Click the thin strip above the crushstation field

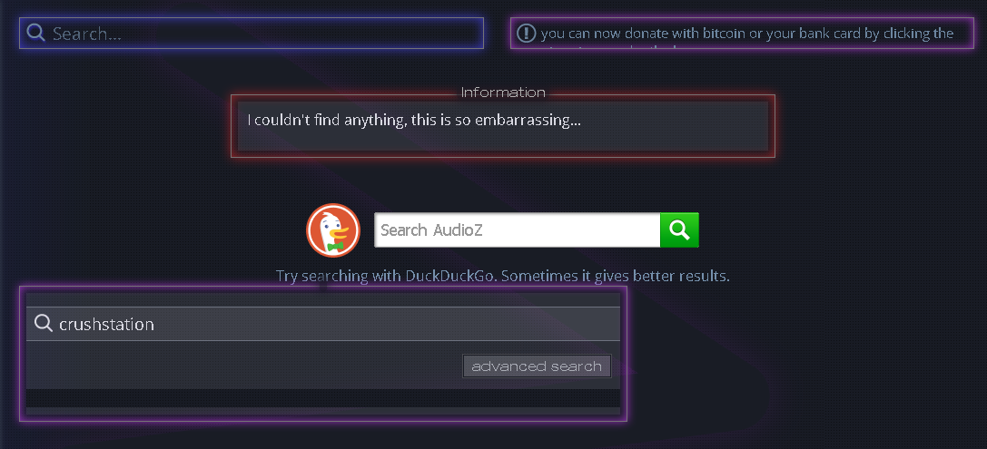click(x=323, y=300)
